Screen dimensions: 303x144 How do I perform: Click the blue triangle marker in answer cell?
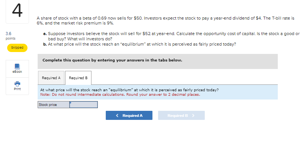[70, 103]
